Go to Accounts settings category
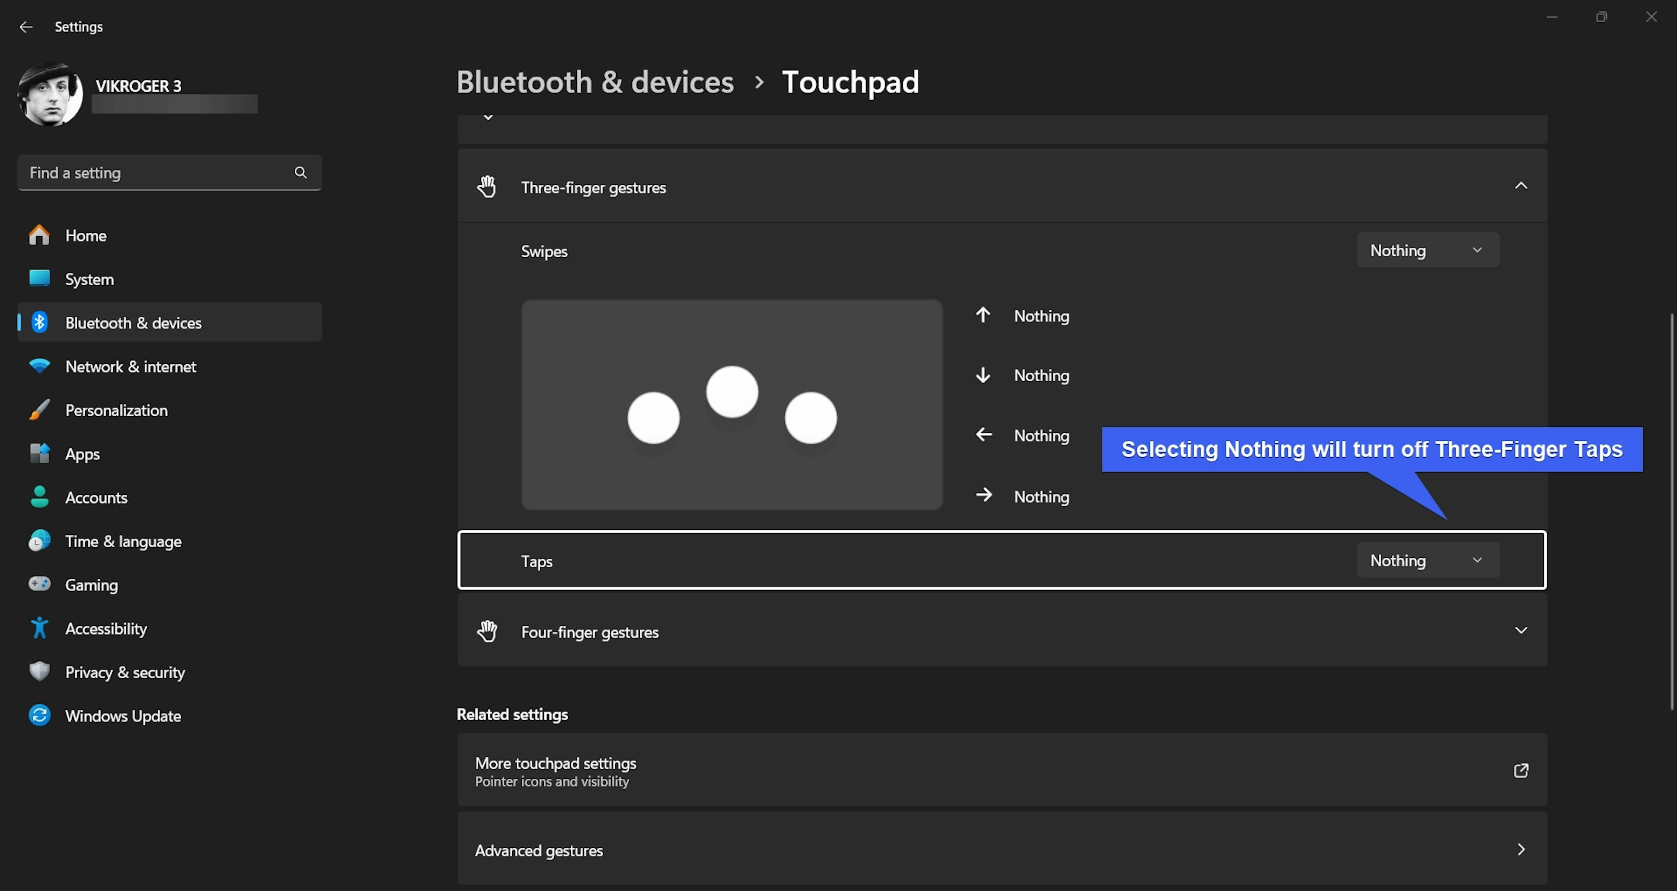 [97, 497]
